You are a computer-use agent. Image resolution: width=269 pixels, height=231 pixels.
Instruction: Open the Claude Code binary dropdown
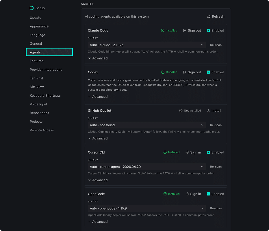[147, 45]
